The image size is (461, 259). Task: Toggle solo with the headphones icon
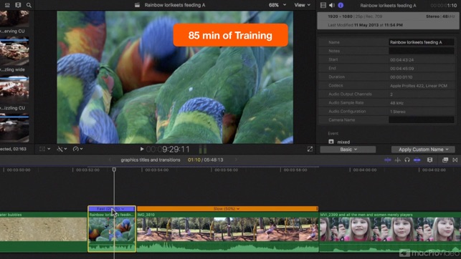pyautogui.click(x=407, y=160)
